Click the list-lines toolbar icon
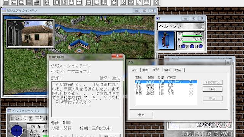The image size is (244, 137). tap(29, 2)
